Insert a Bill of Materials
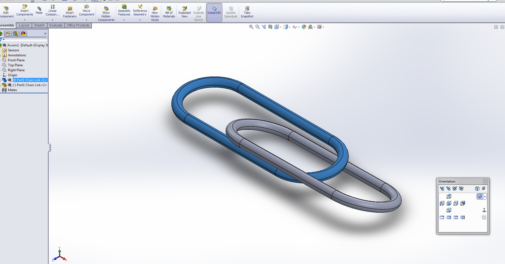 pos(169,12)
